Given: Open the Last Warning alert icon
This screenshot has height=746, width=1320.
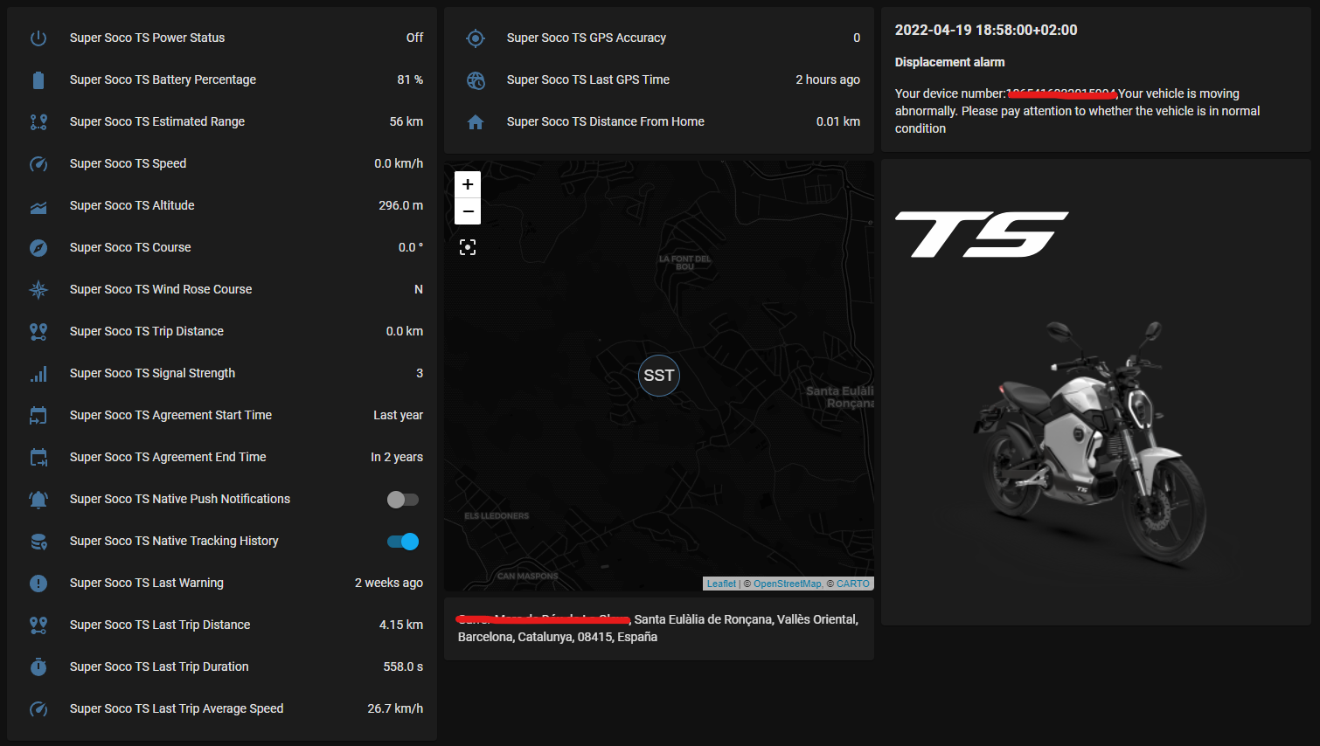Looking at the screenshot, I should (38, 583).
